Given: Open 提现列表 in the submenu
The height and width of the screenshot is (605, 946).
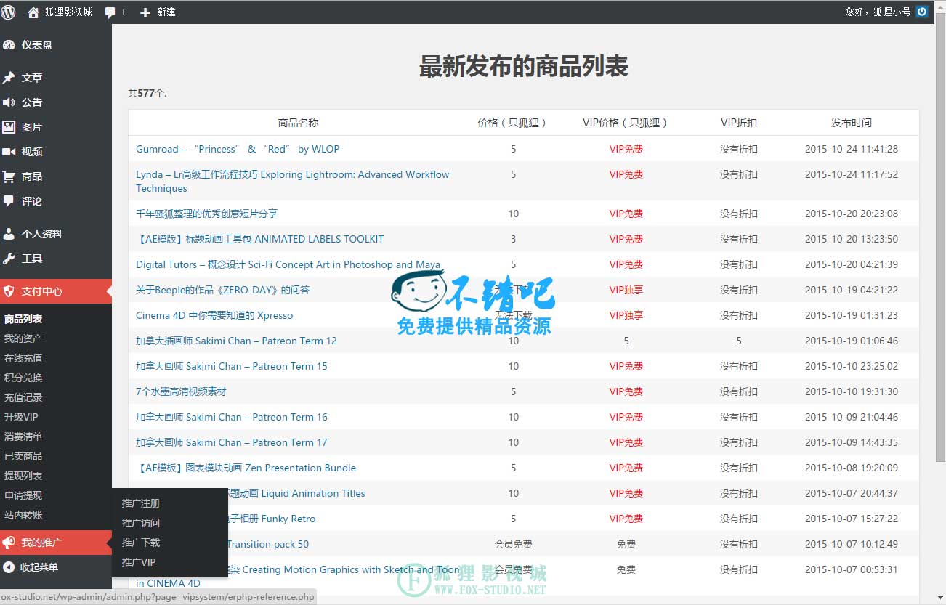Looking at the screenshot, I should click(x=23, y=476).
